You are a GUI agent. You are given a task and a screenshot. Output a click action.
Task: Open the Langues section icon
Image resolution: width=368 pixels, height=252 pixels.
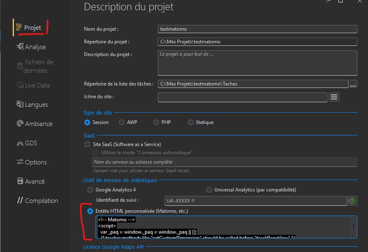pyautogui.click(x=20, y=104)
